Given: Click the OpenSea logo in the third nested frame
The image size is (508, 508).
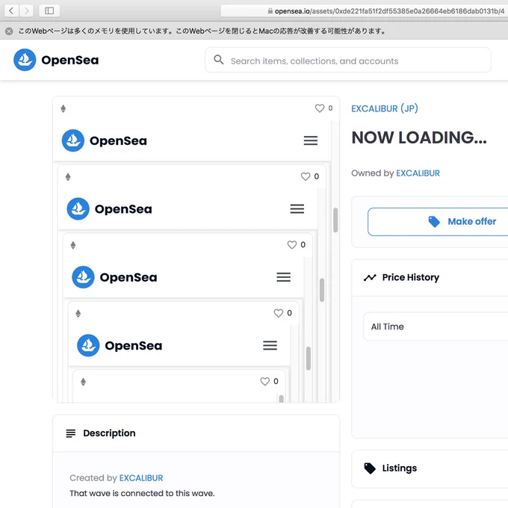Looking at the screenshot, I should click(x=115, y=277).
